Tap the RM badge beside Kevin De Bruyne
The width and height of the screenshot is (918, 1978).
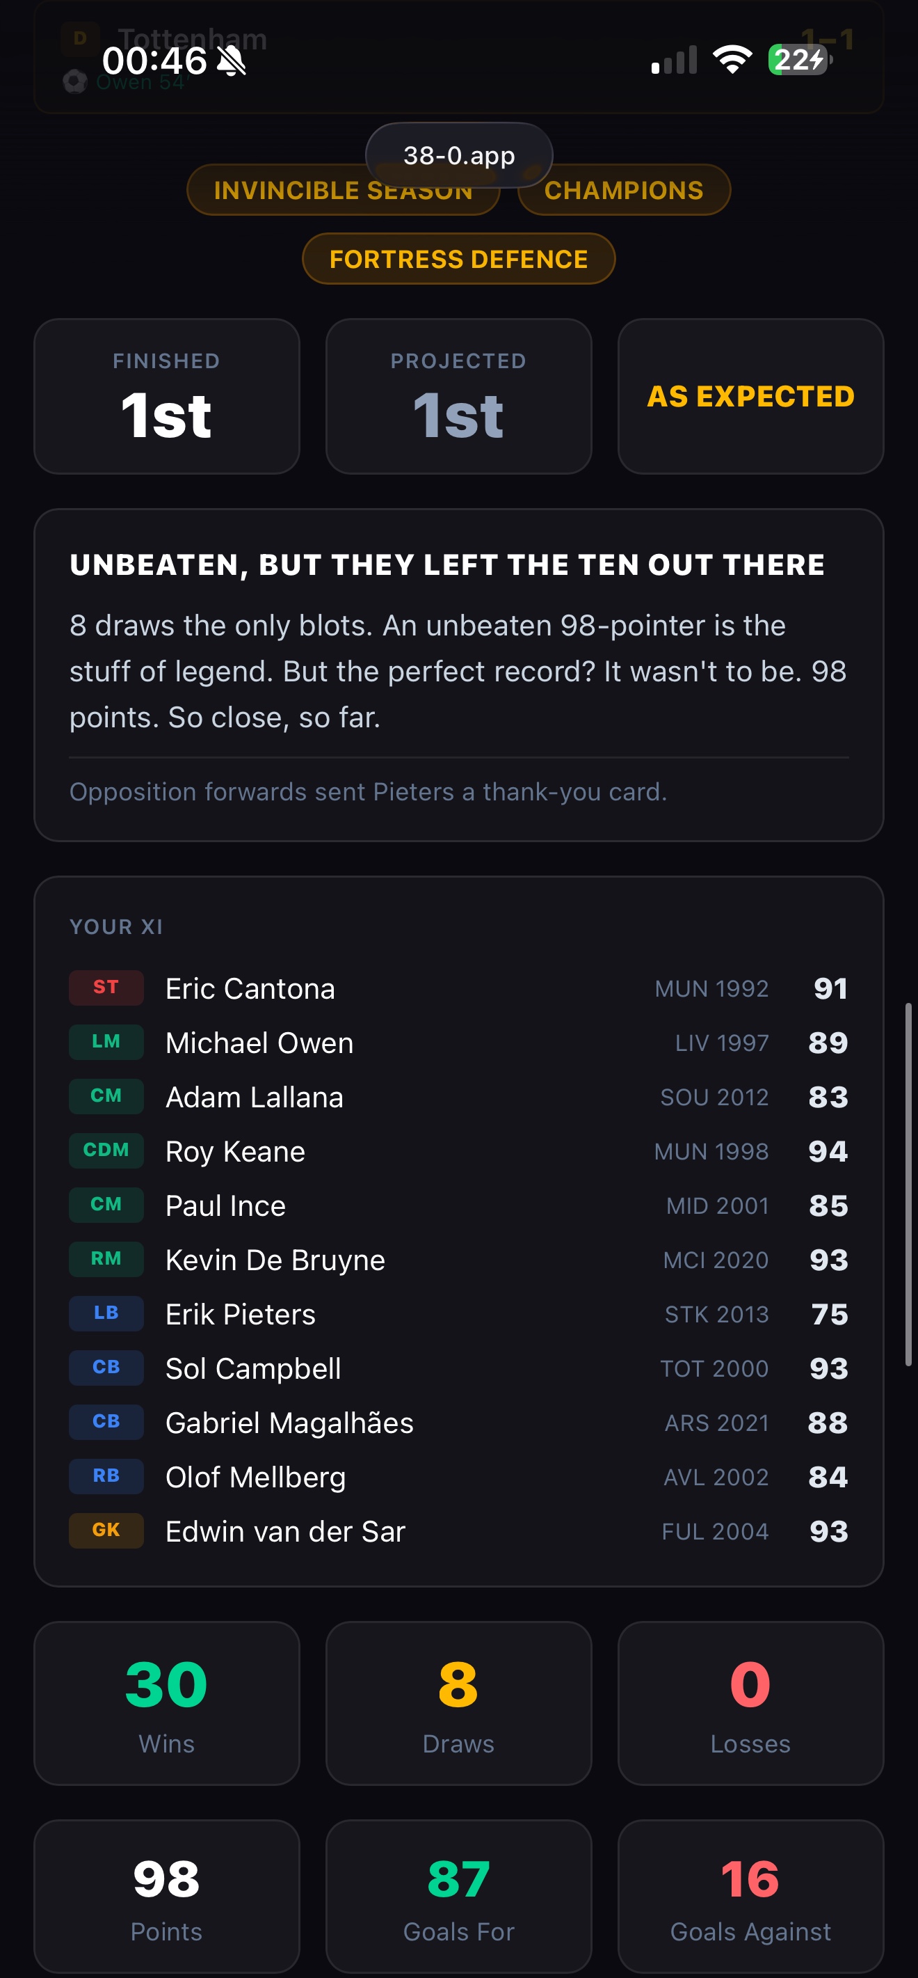[x=106, y=1258]
